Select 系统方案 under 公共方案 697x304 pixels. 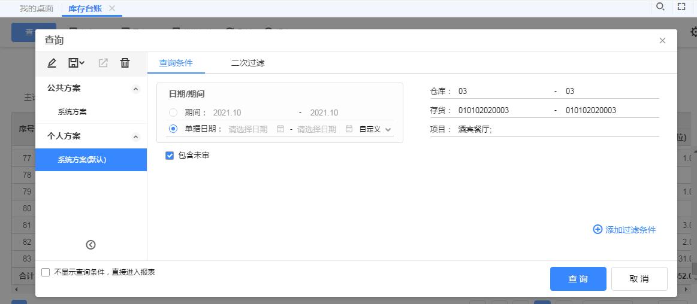pos(72,113)
